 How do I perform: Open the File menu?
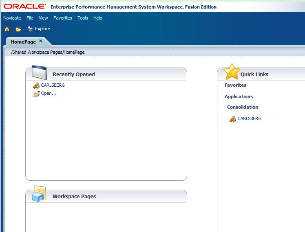click(x=30, y=18)
